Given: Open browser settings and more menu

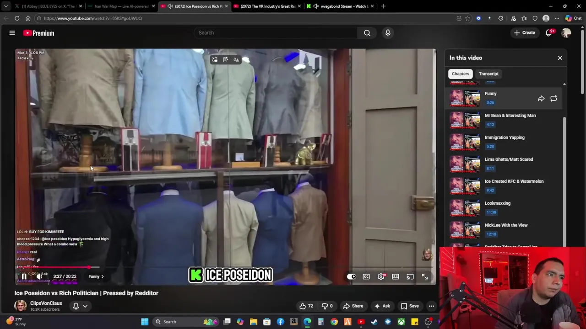Looking at the screenshot, I should coord(557,18).
